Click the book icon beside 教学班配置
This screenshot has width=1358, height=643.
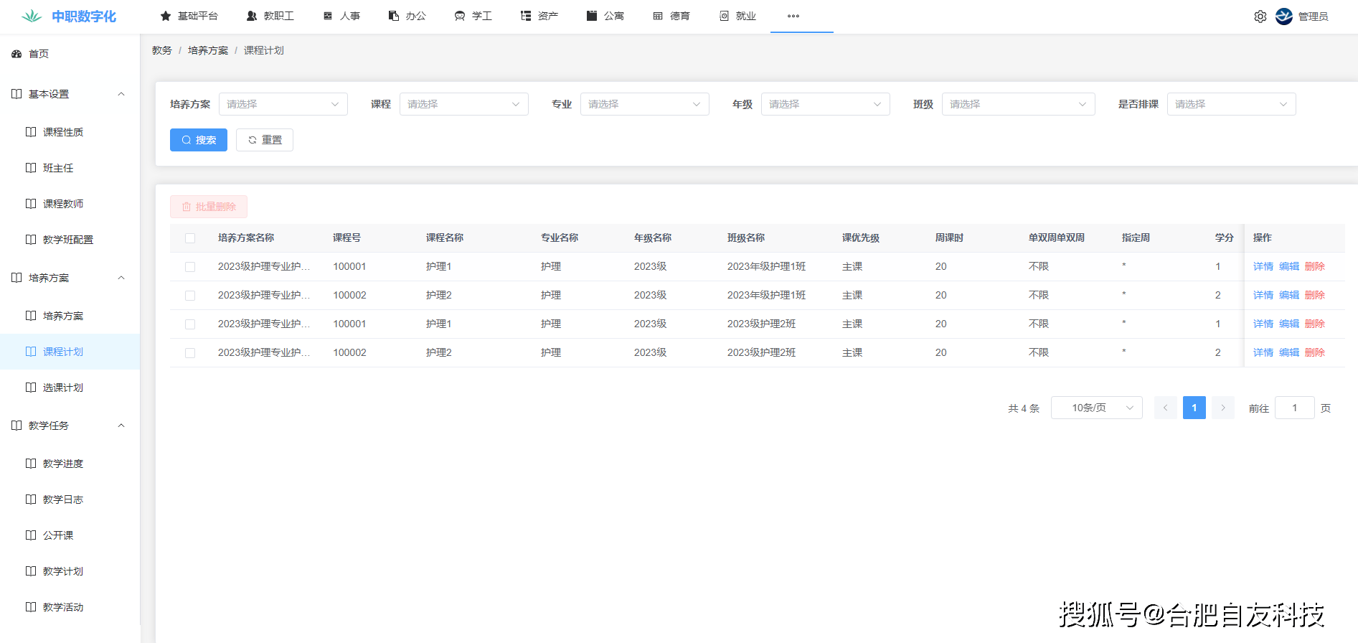[31, 240]
